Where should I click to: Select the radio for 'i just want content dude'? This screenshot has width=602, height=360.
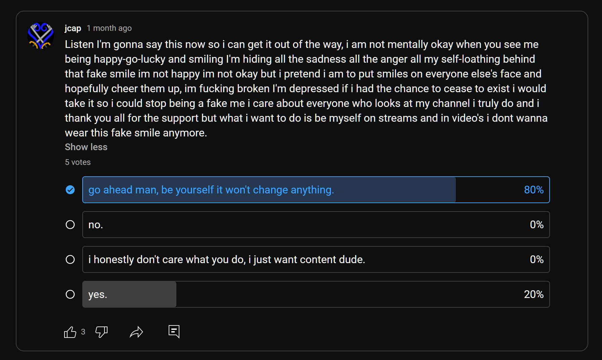pyautogui.click(x=70, y=259)
